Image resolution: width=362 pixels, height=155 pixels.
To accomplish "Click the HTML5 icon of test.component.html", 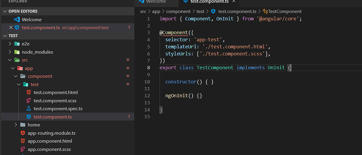I will (x=29, y=92).
